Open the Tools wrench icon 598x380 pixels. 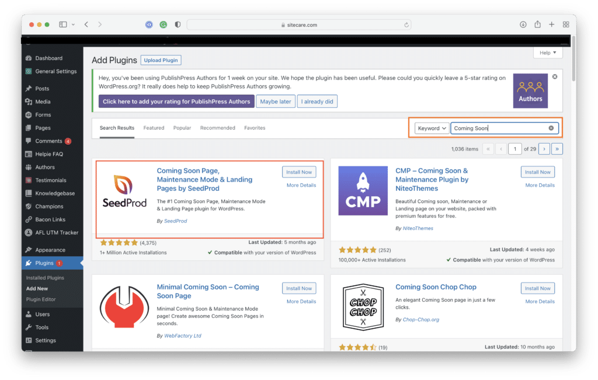29,327
